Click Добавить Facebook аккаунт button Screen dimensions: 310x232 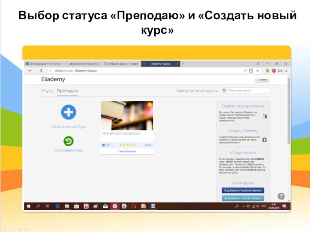pyautogui.click(x=243, y=191)
